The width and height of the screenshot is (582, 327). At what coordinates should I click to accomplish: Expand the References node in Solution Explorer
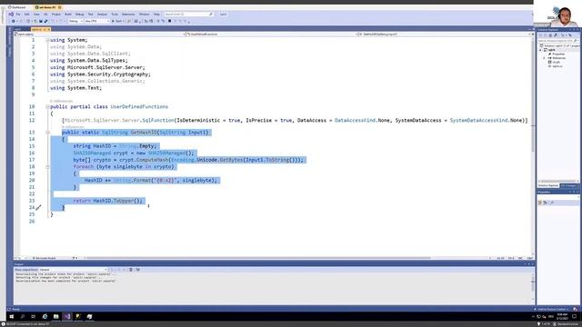point(545,58)
